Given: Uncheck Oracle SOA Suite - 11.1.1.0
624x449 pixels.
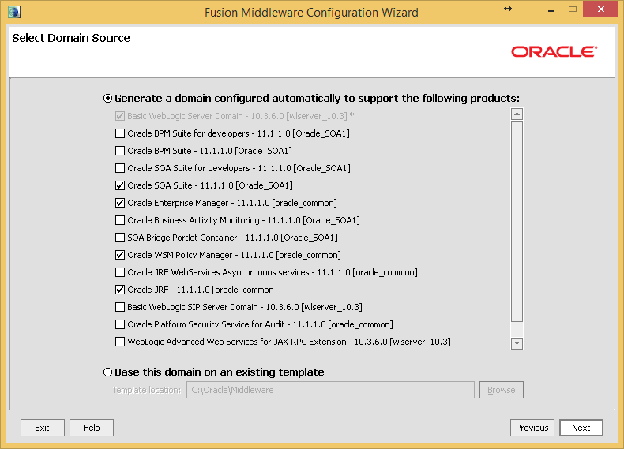Looking at the screenshot, I should (x=120, y=185).
